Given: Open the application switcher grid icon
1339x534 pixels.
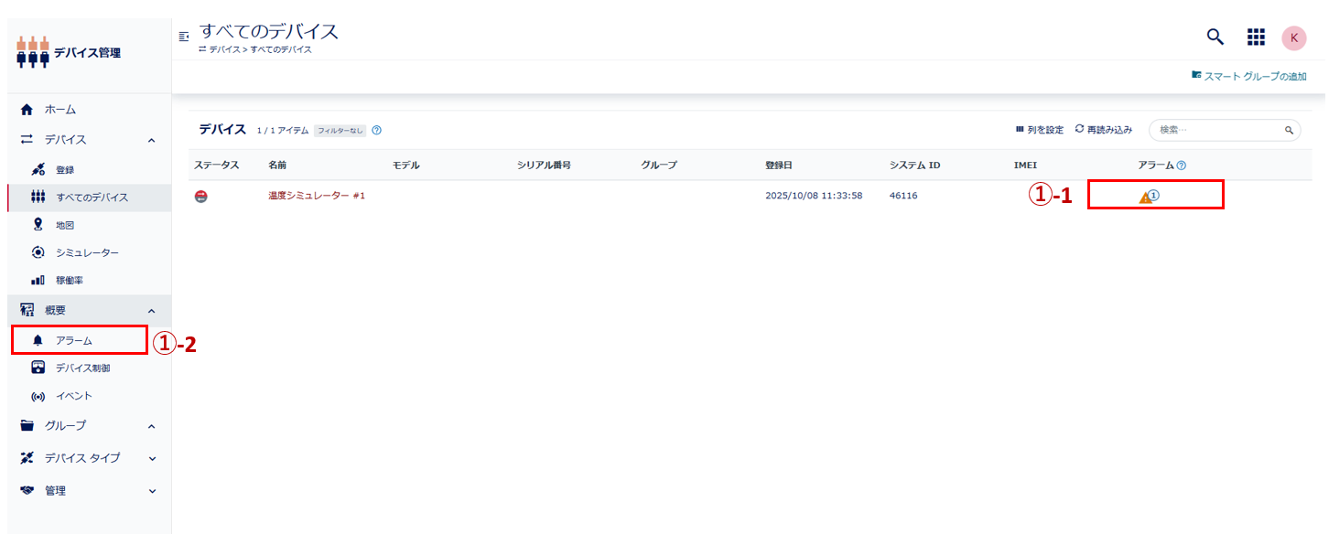Looking at the screenshot, I should [1256, 37].
